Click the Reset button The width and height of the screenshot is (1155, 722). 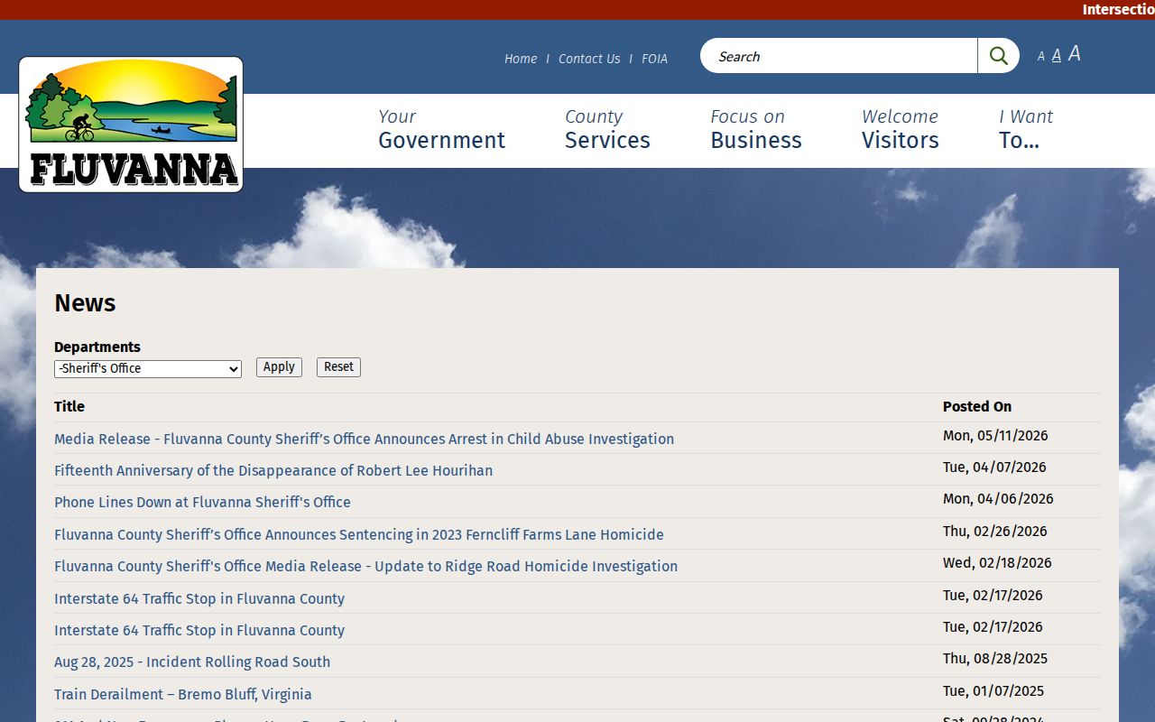coord(338,367)
